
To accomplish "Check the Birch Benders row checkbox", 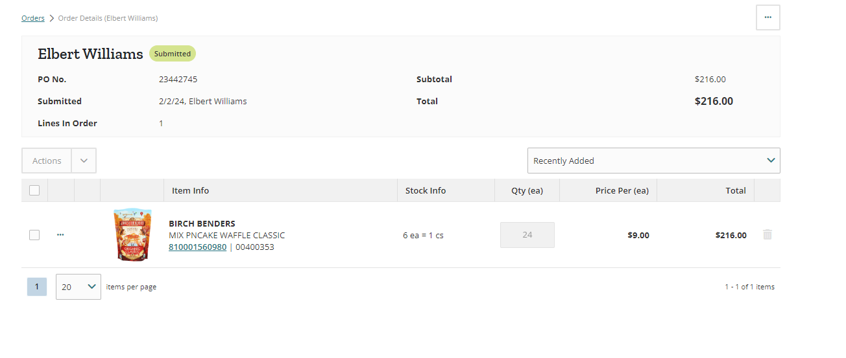I will [x=34, y=235].
